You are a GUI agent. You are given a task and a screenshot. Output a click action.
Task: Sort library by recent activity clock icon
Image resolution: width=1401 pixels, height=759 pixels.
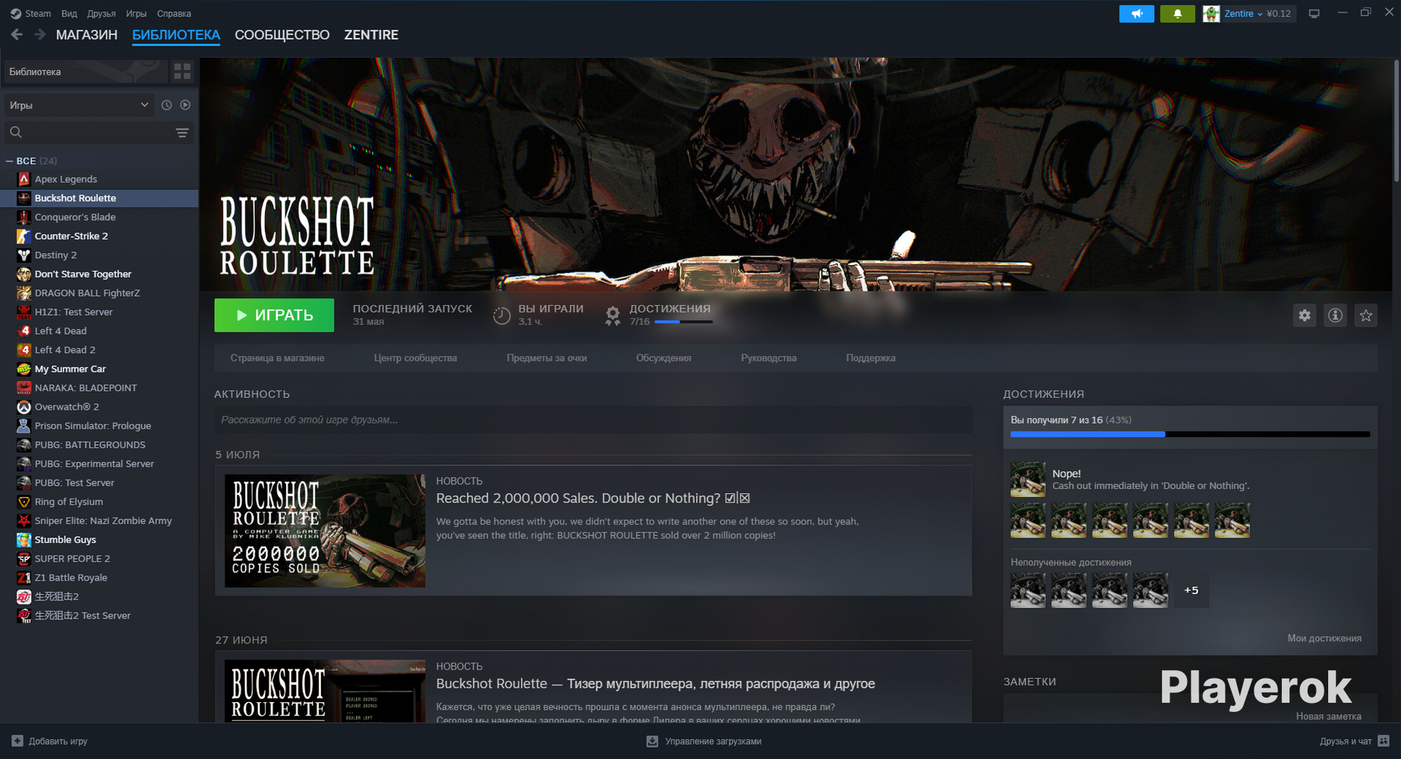[x=166, y=105]
